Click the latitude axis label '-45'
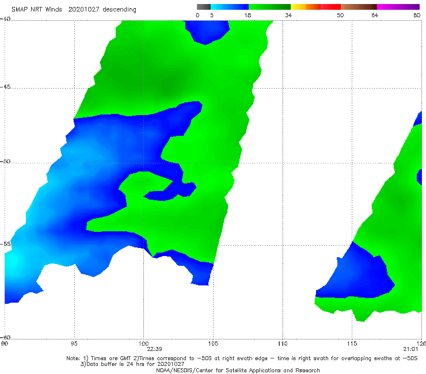Image resolution: width=426 pixels, height=374 pixels. pyautogui.click(x=5, y=87)
